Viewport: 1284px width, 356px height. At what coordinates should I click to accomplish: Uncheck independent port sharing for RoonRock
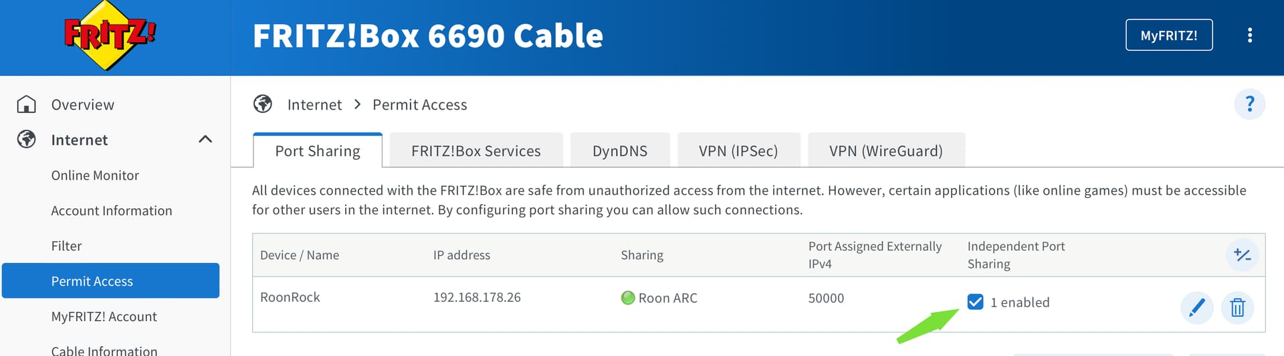976,302
